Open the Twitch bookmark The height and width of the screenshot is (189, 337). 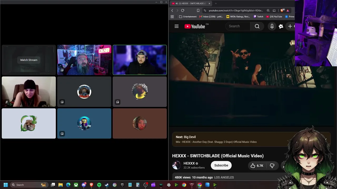click(258, 17)
